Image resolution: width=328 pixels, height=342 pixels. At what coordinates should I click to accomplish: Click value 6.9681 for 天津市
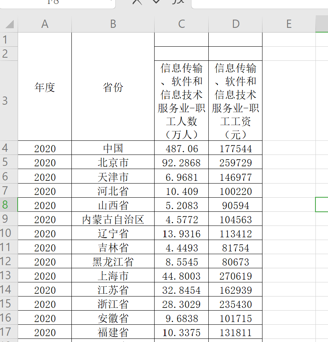click(181, 176)
